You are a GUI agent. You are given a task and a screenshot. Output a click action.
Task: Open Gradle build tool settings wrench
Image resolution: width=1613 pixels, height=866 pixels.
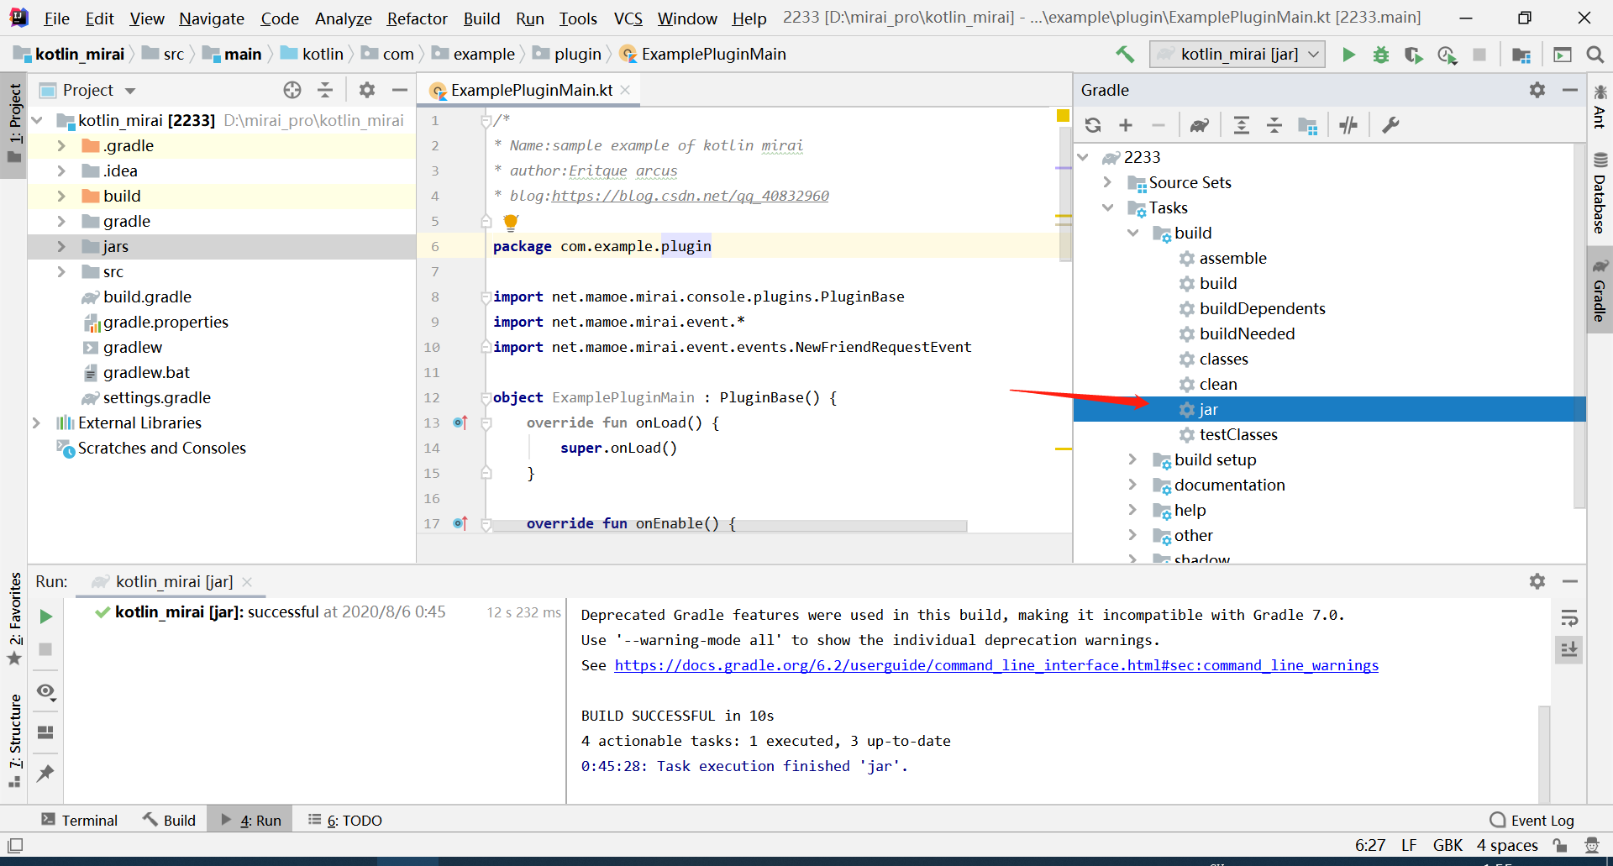click(1390, 125)
